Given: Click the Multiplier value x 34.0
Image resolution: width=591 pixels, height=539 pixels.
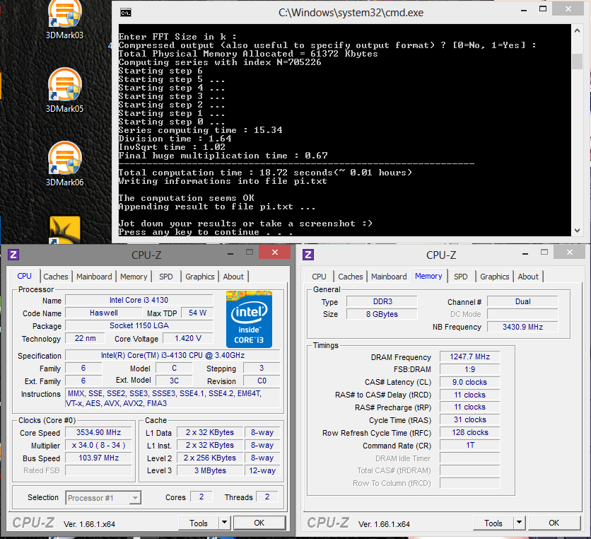Looking at the screenshot, I should pyautogui.click(x=99, y=445).
